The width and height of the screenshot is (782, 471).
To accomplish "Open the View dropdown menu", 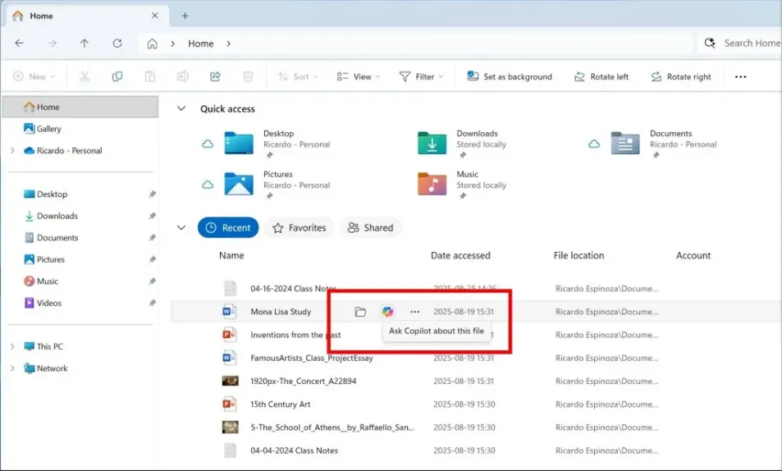I will (359, 76).
